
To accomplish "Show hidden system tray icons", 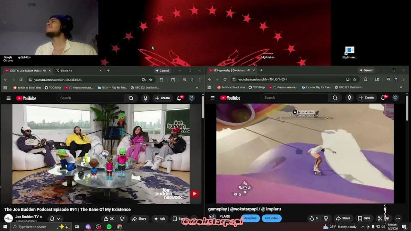I will 363,227.
